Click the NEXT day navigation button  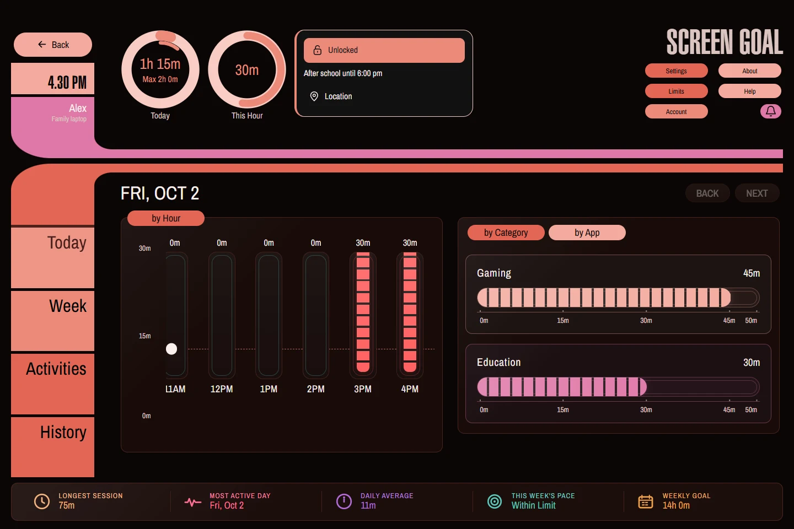pyautogui.click(x=757, y=193)
